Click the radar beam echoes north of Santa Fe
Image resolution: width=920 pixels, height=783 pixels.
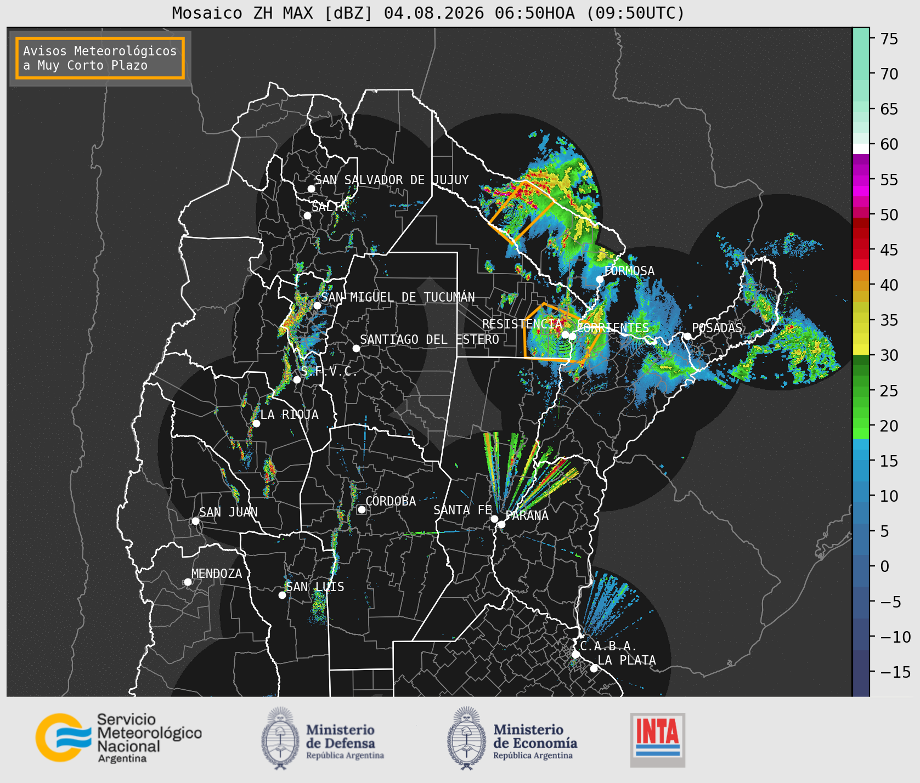click(527, 472)
